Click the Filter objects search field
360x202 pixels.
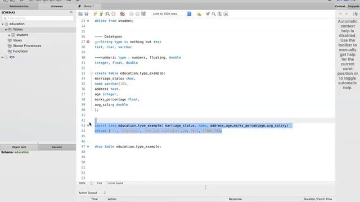[38, 18]
